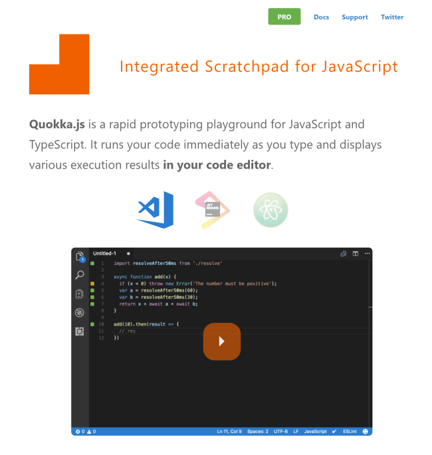
Task: Open the Docs link
Action: [x=321, y=17]
